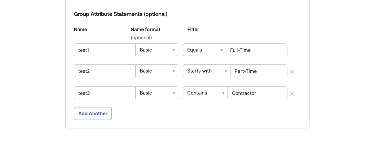Click the test2 name field
This screenshot has width=380, height=144.
105,71
